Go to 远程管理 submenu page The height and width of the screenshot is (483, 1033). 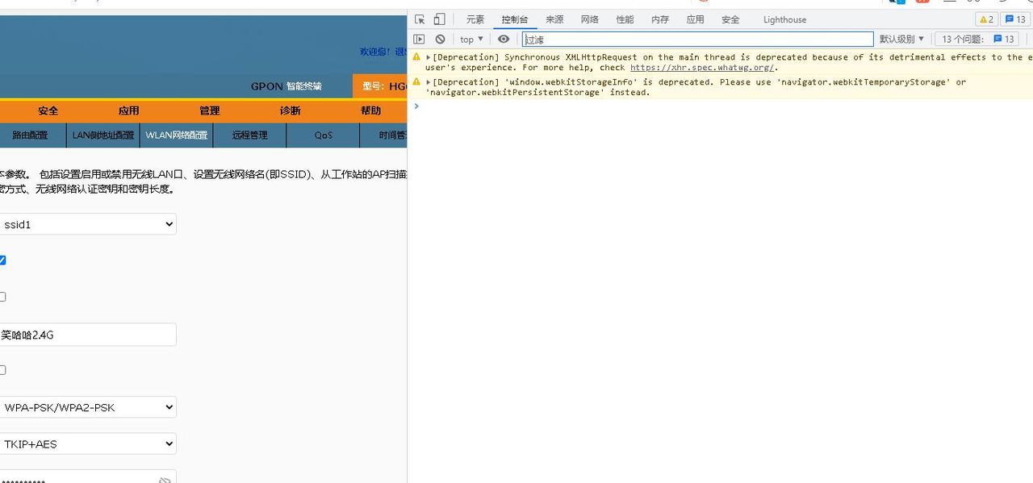(x=249, y=135)
